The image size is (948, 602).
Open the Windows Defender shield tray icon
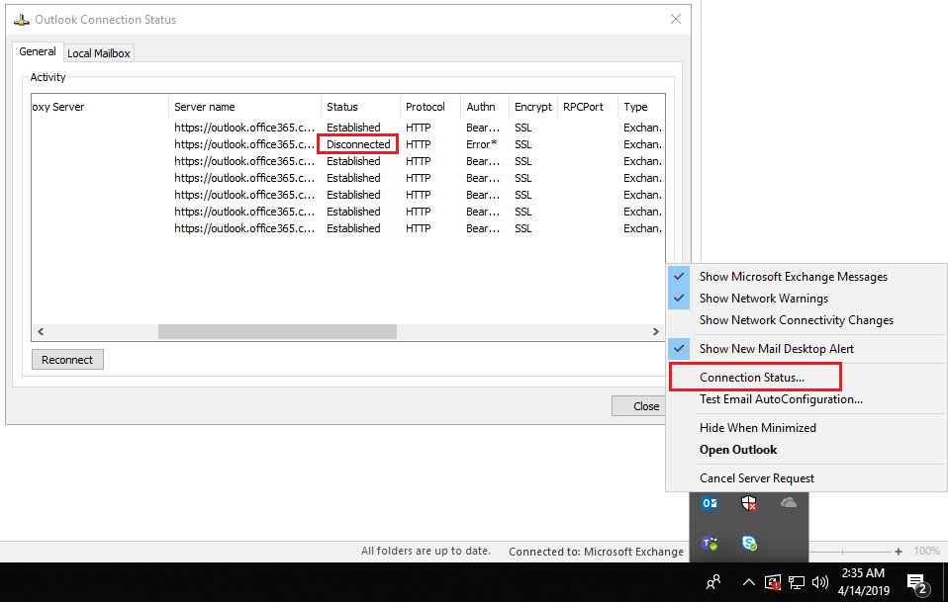748,503
